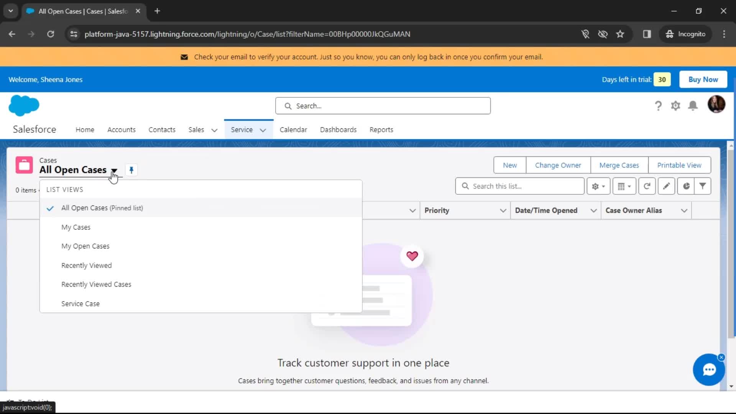Open the Help question mark icon

658,105
